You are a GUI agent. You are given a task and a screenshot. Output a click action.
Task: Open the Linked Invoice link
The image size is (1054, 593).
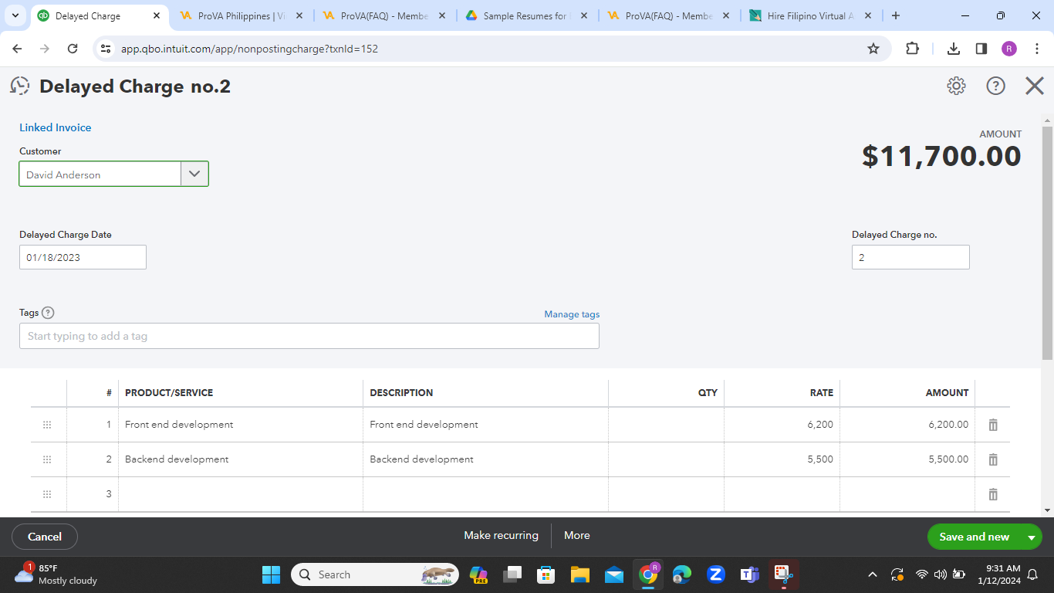coord(56,127)
